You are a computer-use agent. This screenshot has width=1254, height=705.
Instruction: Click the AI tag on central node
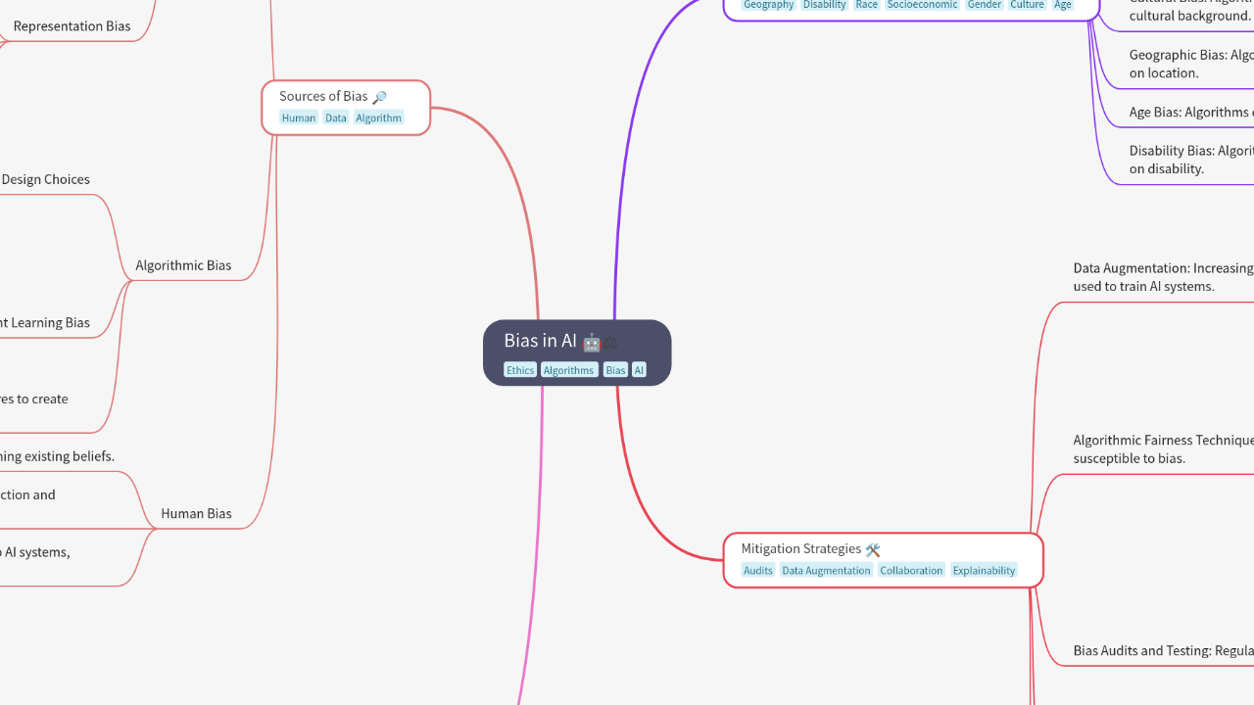coord(639,370)
